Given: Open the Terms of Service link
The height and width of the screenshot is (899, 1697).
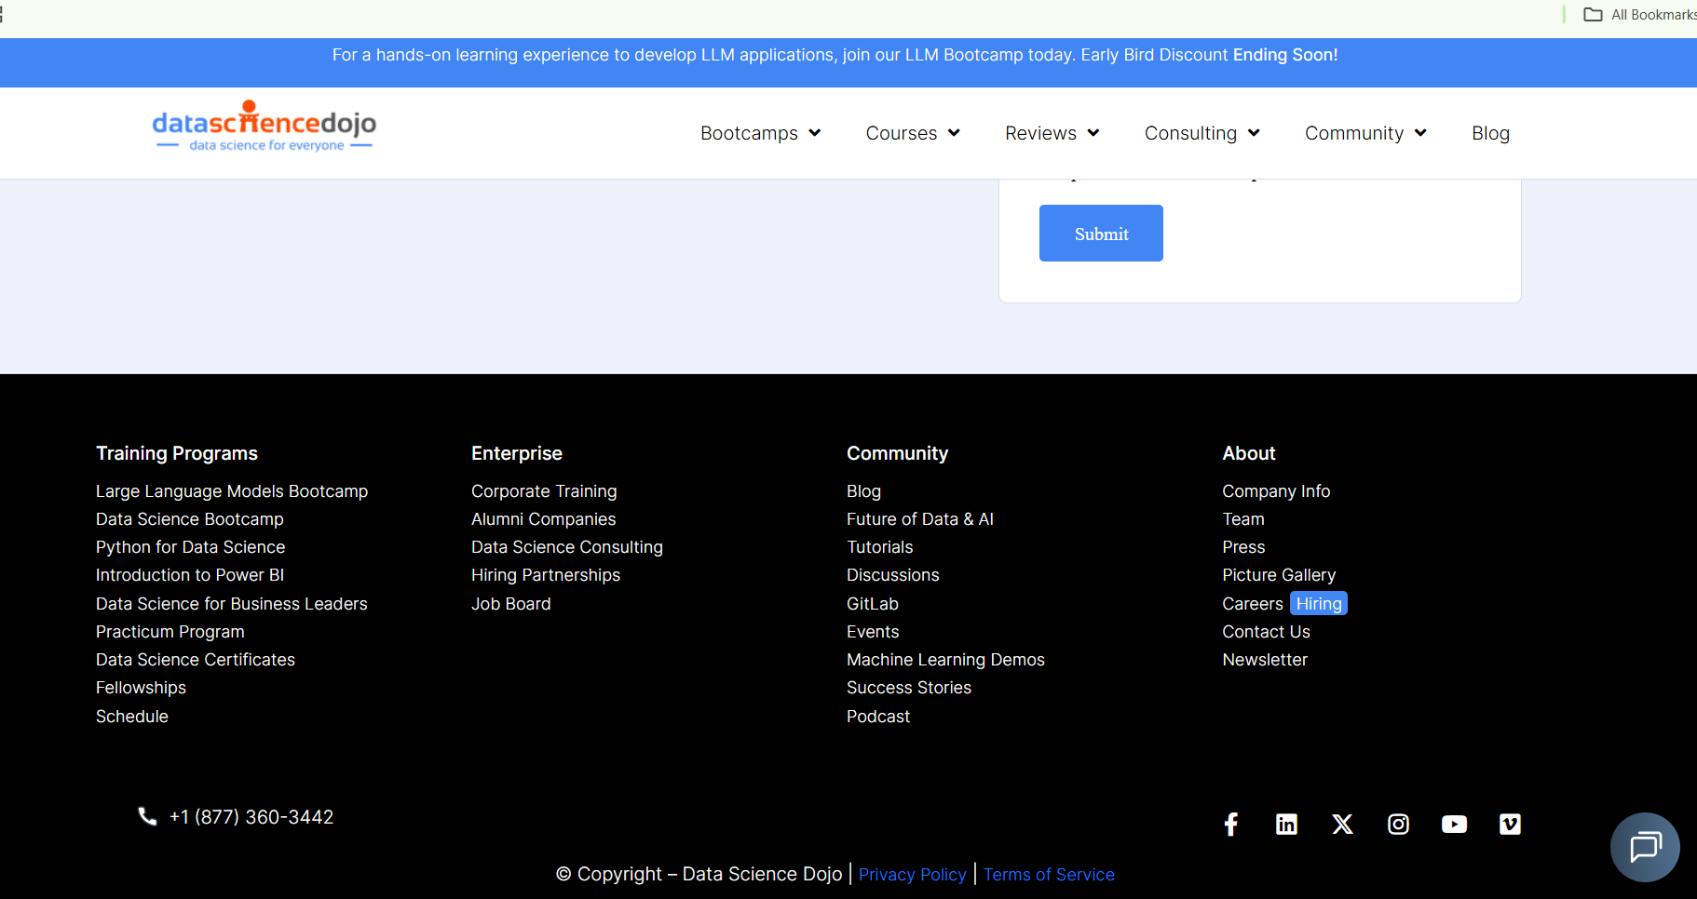Looking at the screenshot, I should coord(1049,875).
